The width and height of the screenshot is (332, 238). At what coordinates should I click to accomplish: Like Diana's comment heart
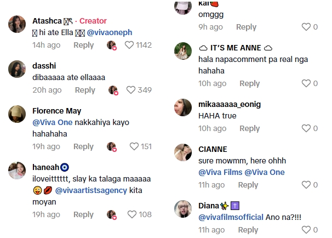306,230
